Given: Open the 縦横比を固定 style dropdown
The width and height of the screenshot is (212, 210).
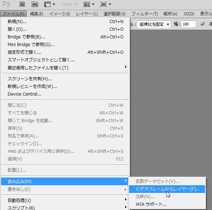Looking at the screenshot, I should tap(154, 24).
